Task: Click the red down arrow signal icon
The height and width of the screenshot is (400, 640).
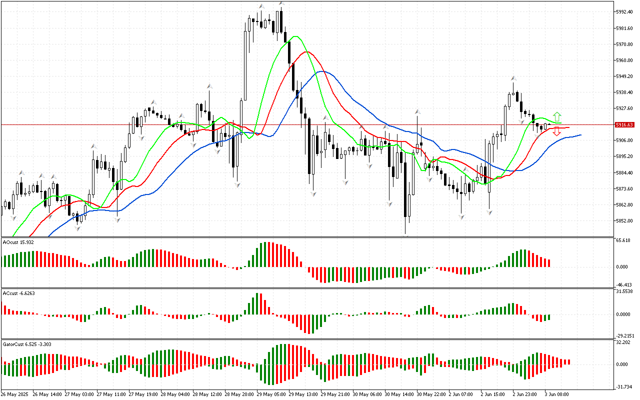Action: click(x=556, y=131)
